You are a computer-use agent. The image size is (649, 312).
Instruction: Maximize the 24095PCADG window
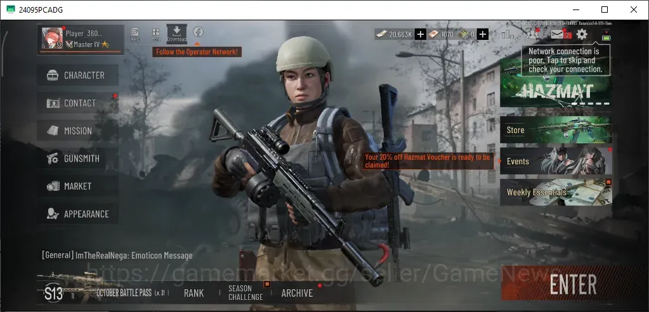(605, 10)
